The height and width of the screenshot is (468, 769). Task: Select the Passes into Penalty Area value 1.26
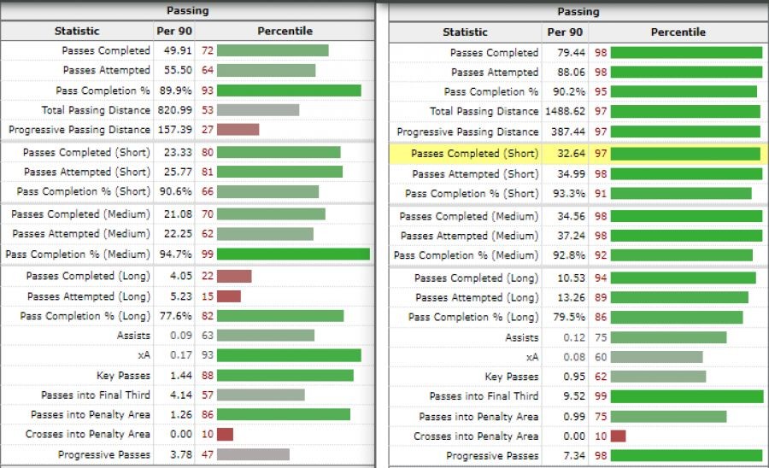(181, 414)
